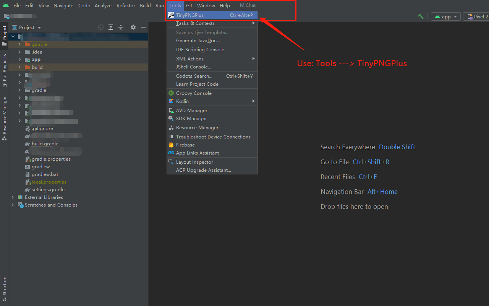Click the Select Opened File crosshair icon
The image size is (489, 306).
click(100, 27)
